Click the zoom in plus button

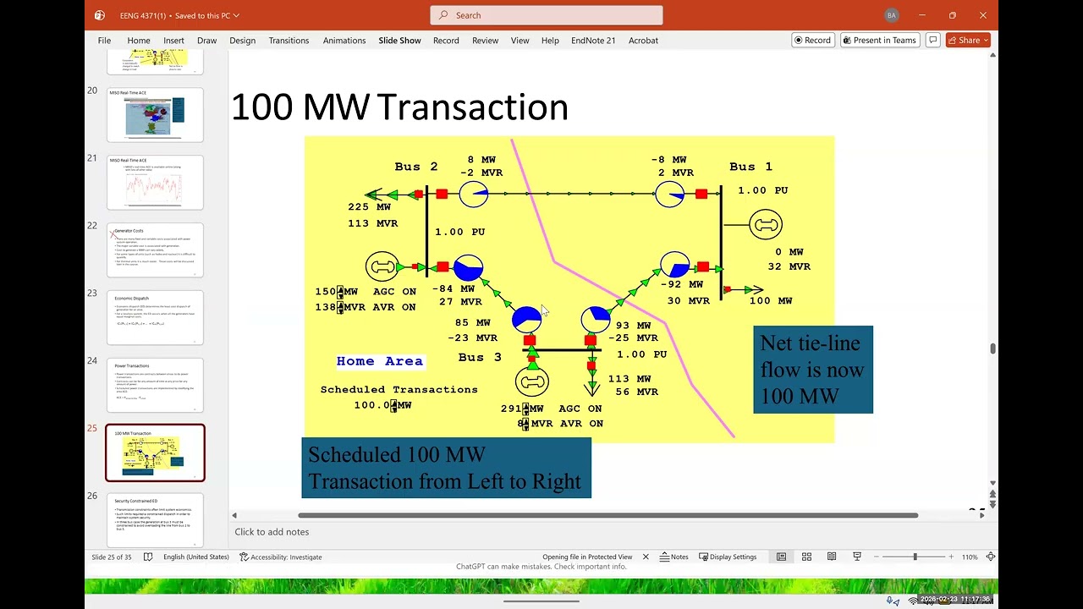pyautogui.click(x=951, y=557)
